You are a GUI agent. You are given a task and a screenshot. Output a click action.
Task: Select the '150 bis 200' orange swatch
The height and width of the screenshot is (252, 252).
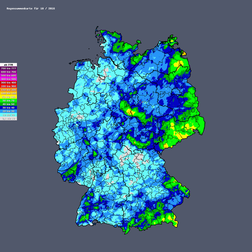pyautogui.click(x=8, y=90)
